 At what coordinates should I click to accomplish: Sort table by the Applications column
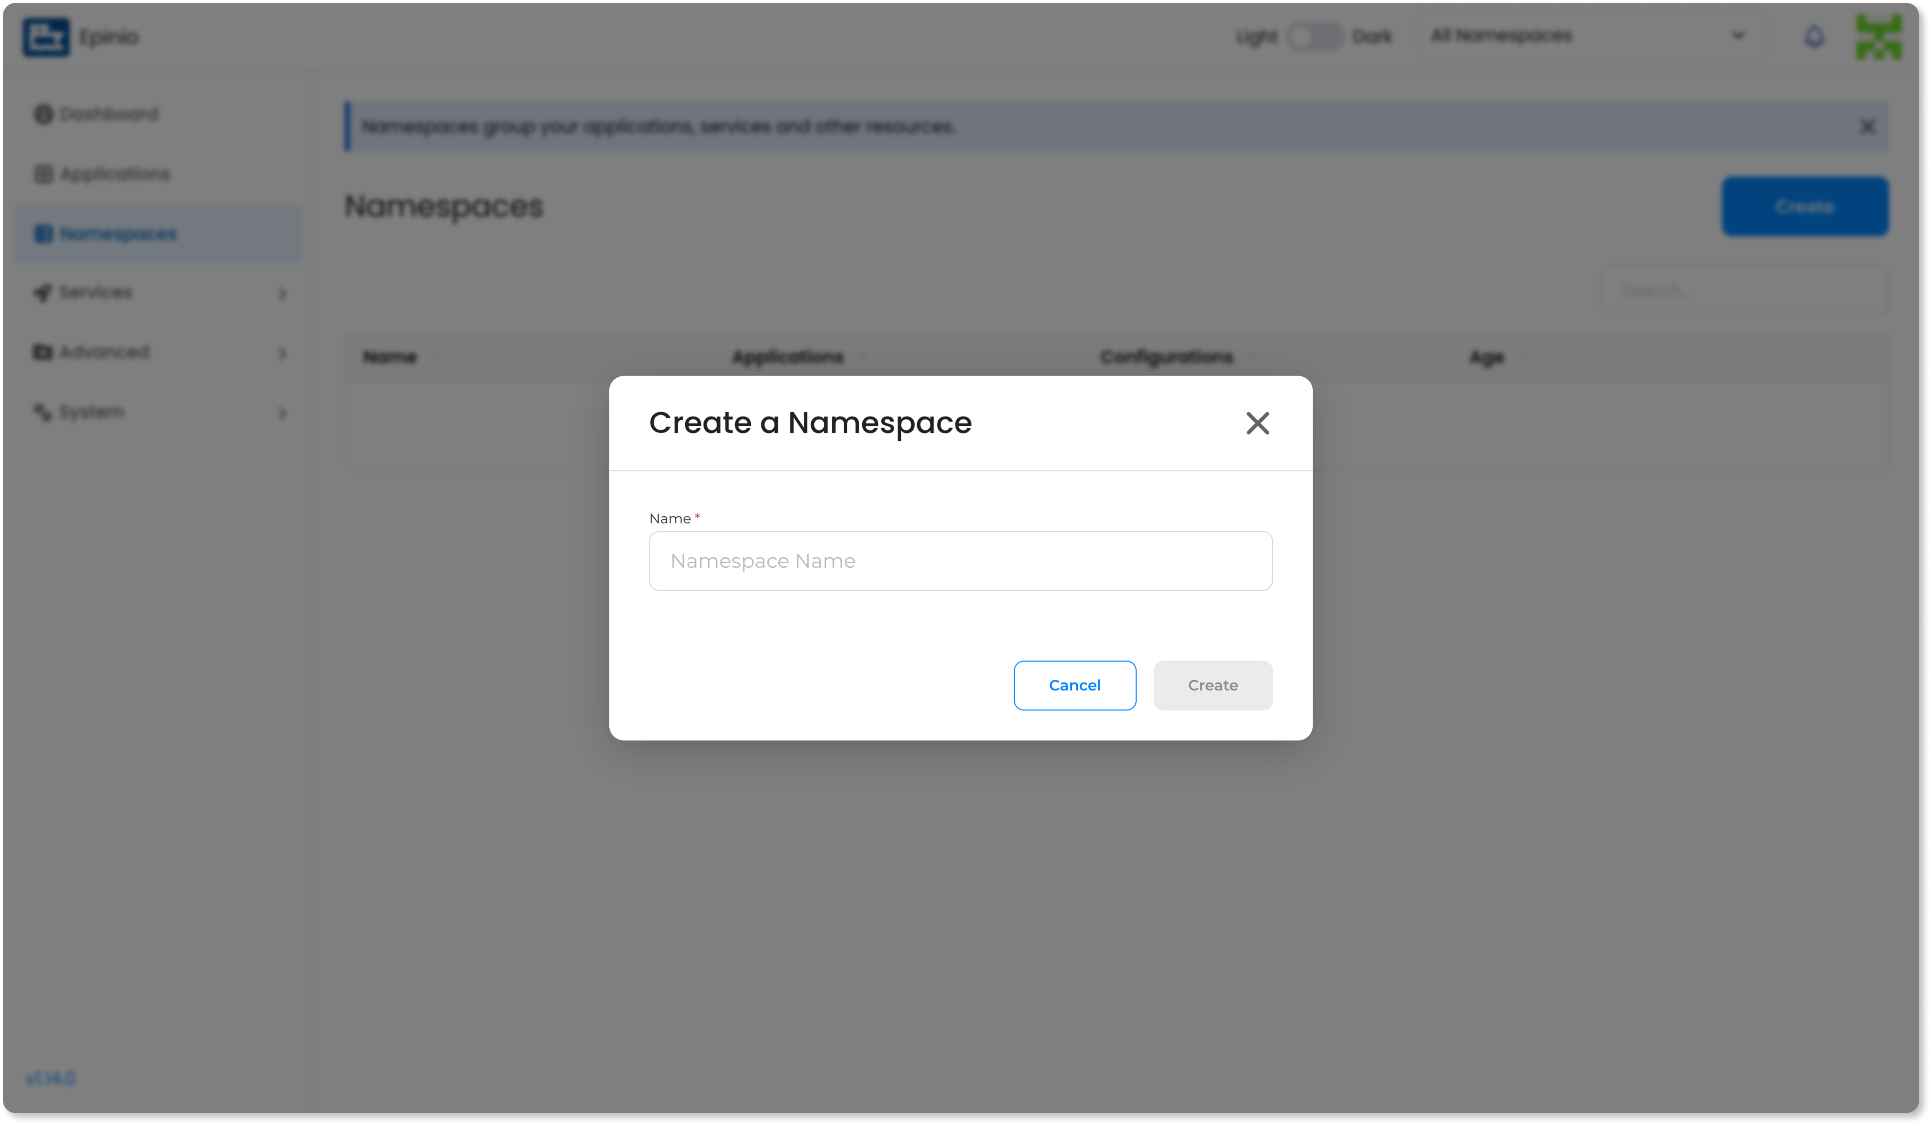click(788, 357)
